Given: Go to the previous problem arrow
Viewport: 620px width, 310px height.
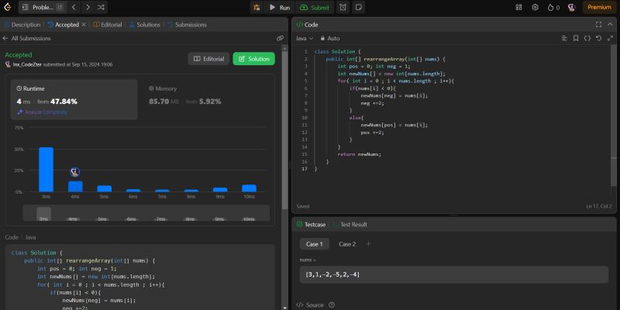Looking at the screenshot, I should (74, 7).
